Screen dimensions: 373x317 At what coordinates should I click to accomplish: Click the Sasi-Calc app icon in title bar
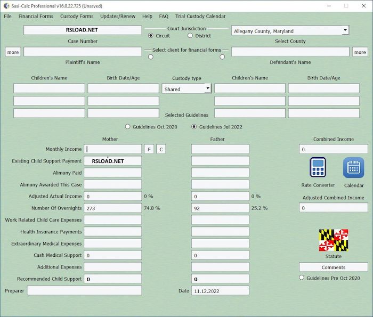pyautogui.click(x=6, y=6)
